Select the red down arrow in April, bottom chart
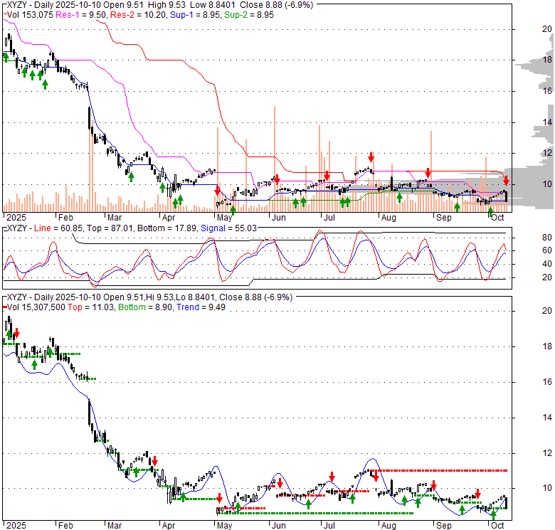The image size is (555, 530). [x=154, y=461]
